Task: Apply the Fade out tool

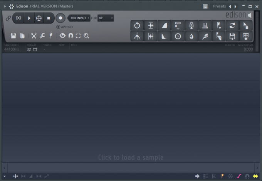Action: pos(164,36)
